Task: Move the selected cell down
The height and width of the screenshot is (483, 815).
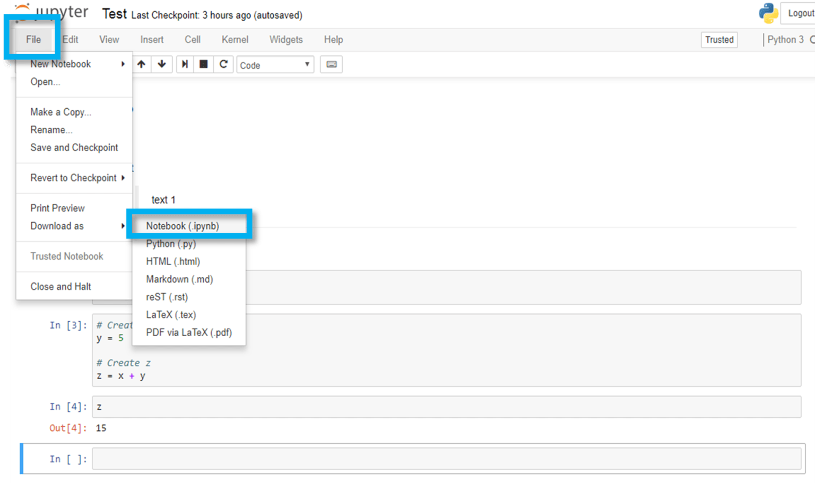Action: coord(161,64)
